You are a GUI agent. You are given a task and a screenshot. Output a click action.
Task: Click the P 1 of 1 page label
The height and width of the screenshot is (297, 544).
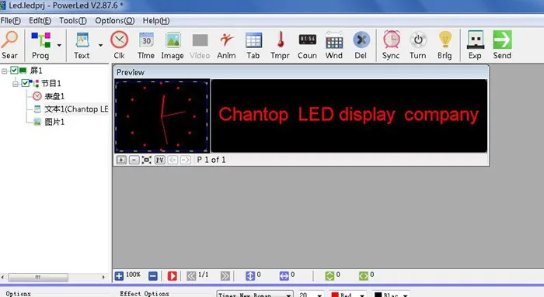tap(211, 160)
